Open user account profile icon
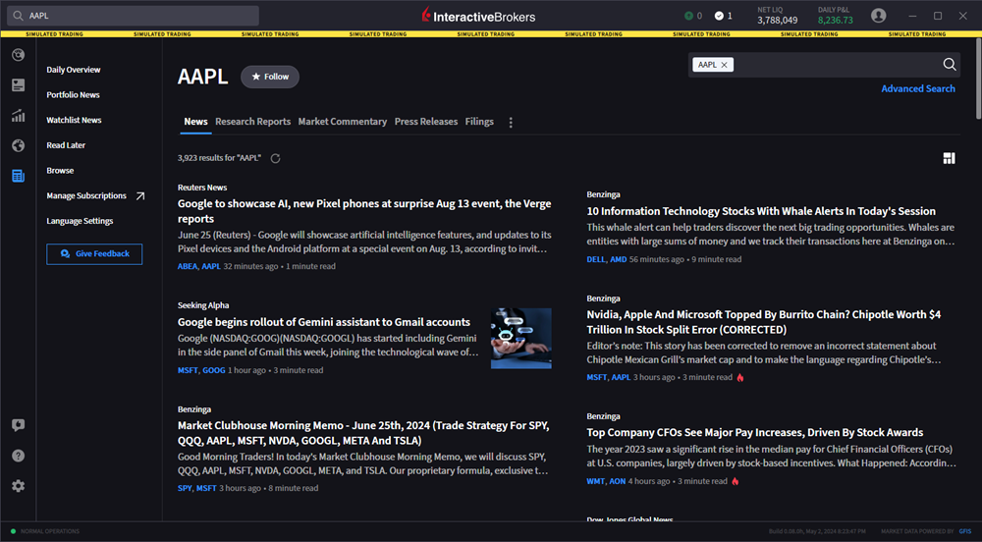 [x=878, y=16]
